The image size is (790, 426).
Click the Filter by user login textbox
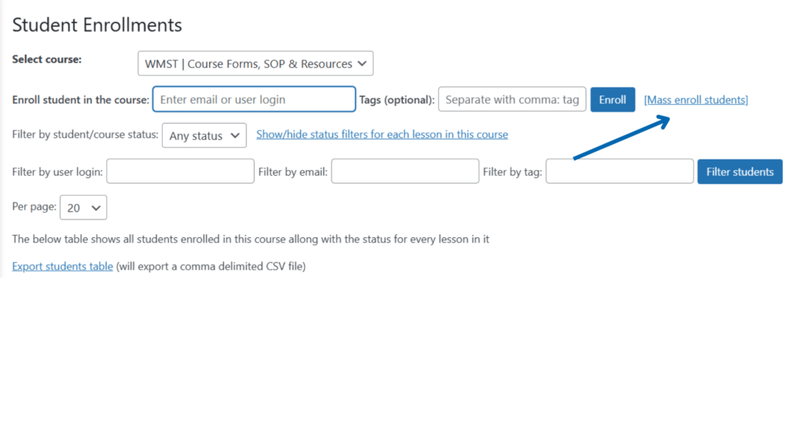pos(180,172)
